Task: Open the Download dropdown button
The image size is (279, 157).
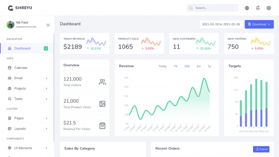Action: (x=259, y=24)
